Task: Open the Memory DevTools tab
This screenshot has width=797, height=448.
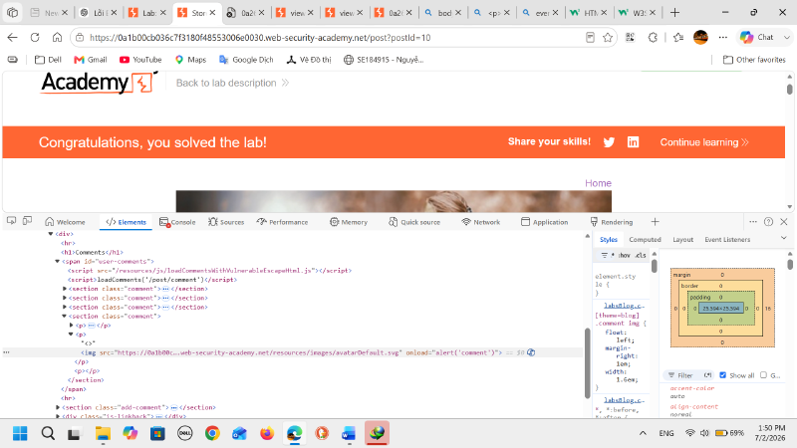Action: pyautogui.click(x=348, y=222)
